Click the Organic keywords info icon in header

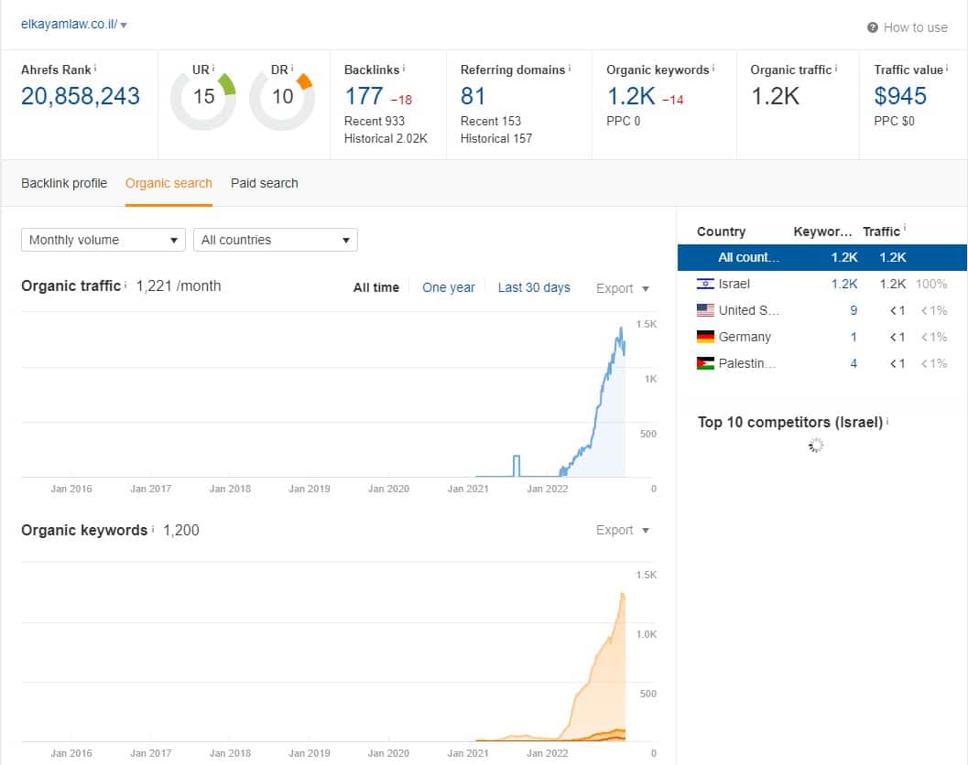click(713, 68)
